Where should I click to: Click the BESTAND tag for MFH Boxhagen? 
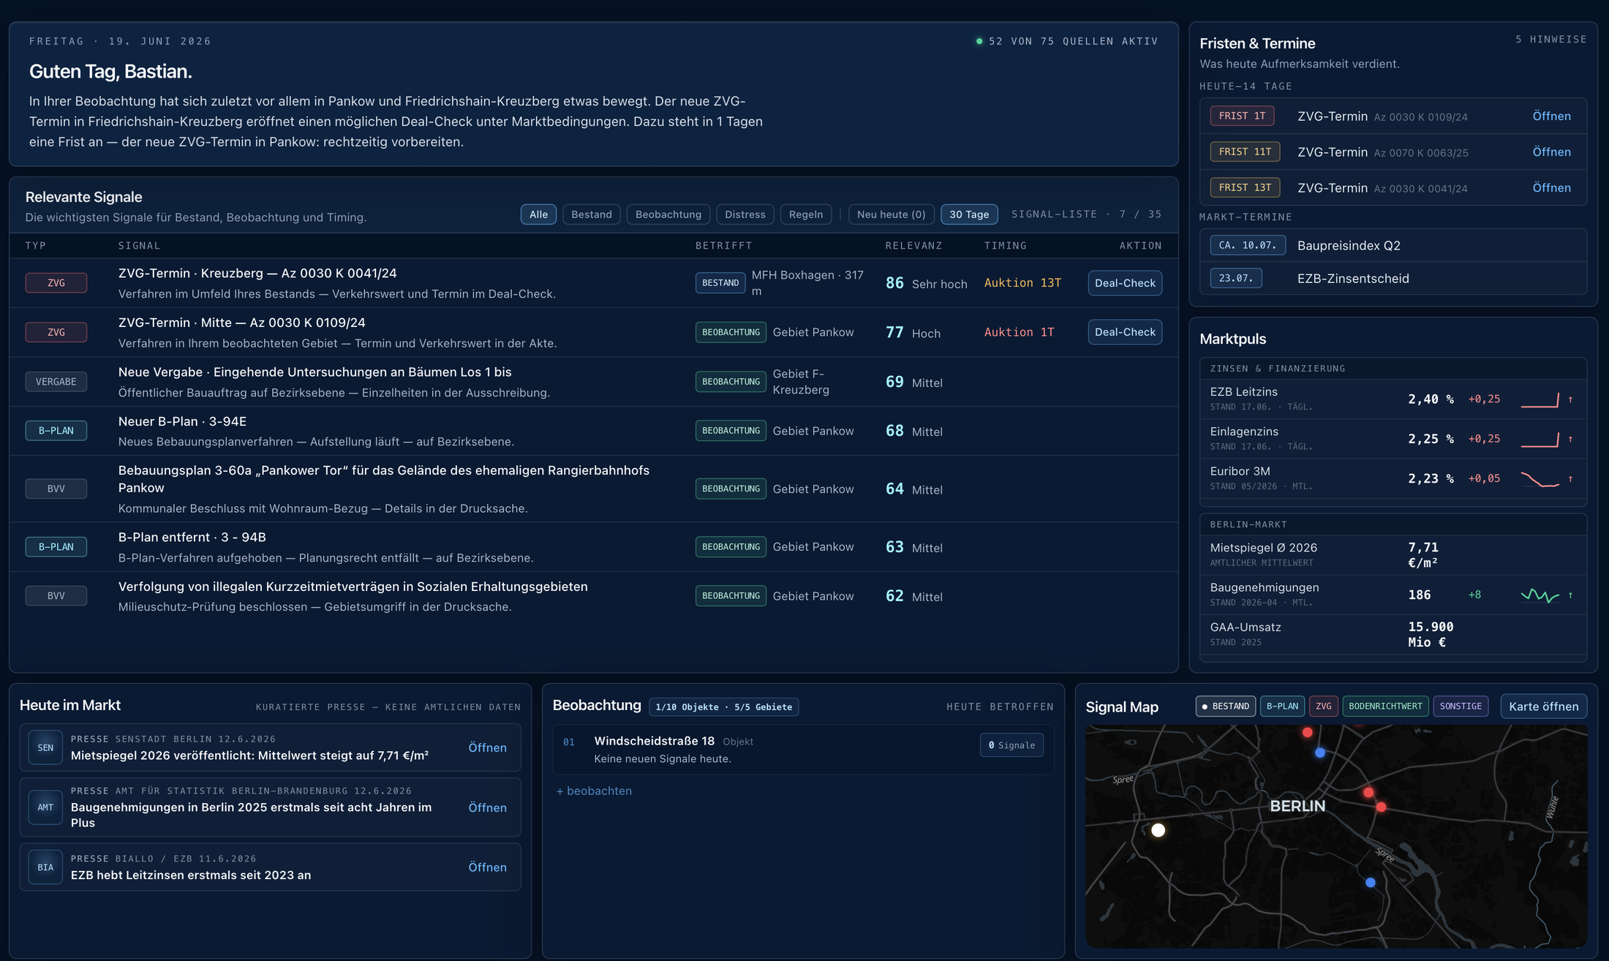pyautogui.click(x=720, y=283)
